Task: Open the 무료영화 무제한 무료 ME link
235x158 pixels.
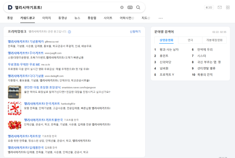Action: point(24,65)
